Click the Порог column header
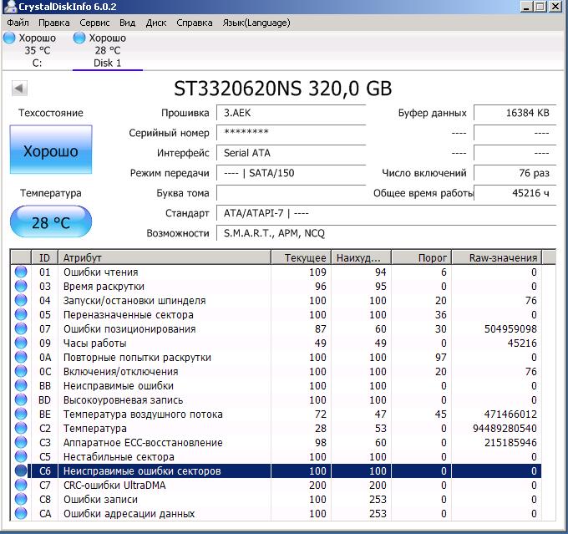This screenshot has height=534, width=568. point(421,257)
